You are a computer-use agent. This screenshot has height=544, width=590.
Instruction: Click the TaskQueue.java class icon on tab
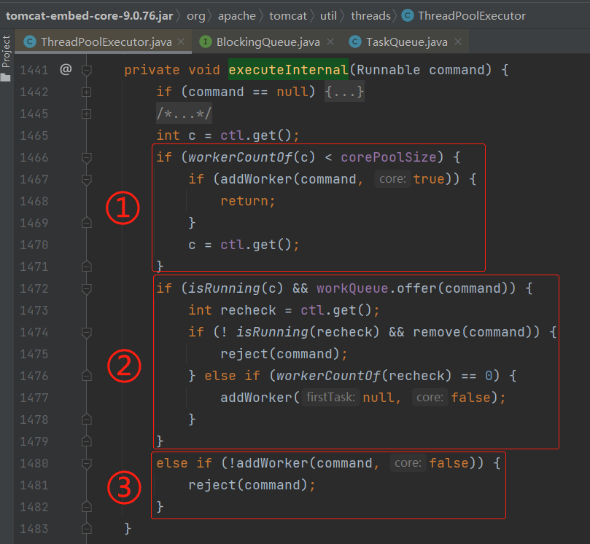point(355,42)
